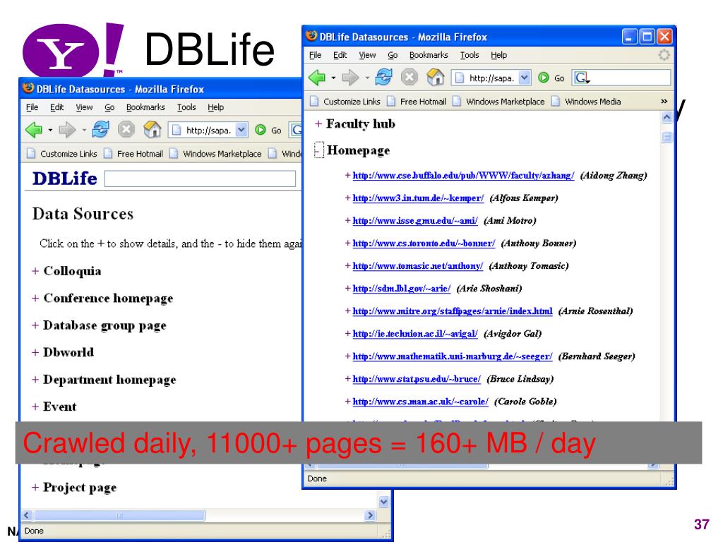This screenshot has width=723, height=542.
Task: Click DBLife search input field in rear window
Action: 200,179
